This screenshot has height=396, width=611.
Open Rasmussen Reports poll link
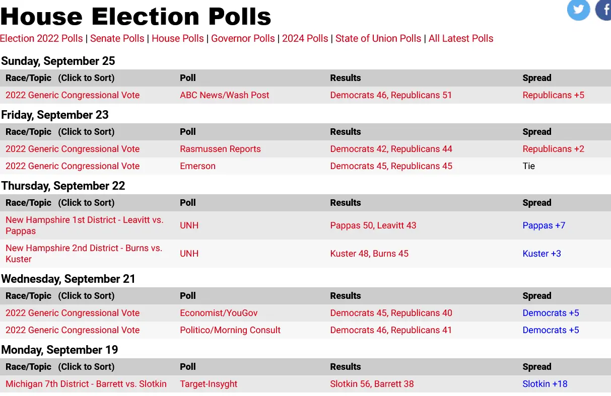[x=220, y=149]
